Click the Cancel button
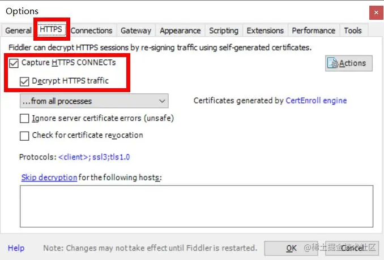384x260 pixels. (352, 248)
